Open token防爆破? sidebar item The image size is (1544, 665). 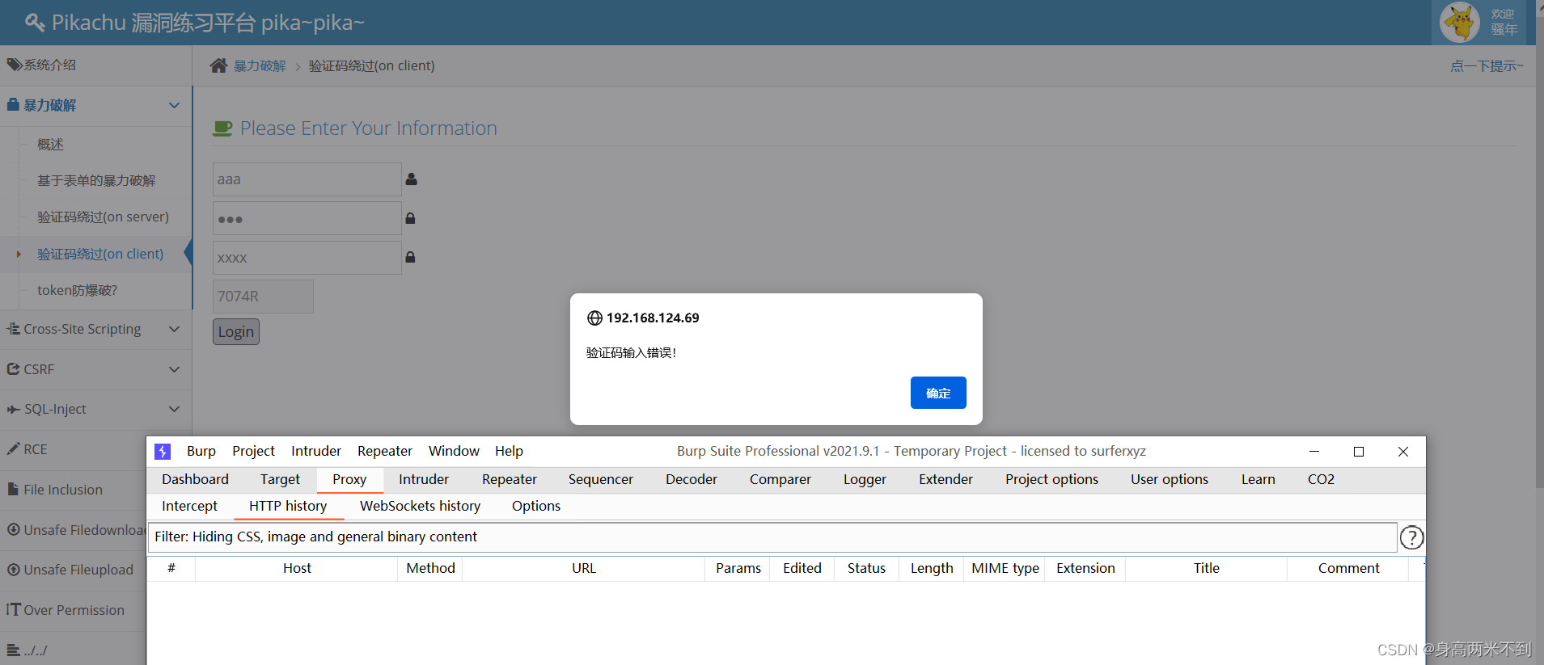tap(77, 290)
